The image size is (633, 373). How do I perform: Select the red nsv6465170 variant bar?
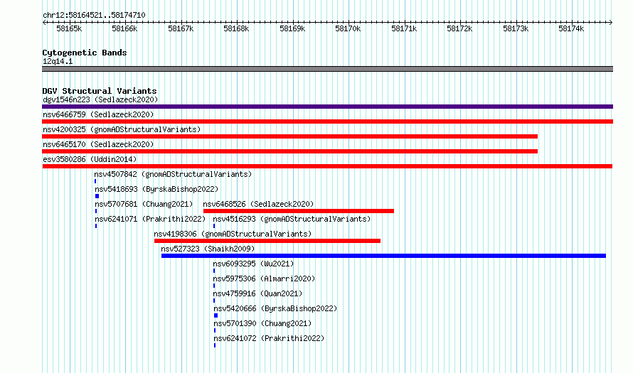[x=290, y=151]
